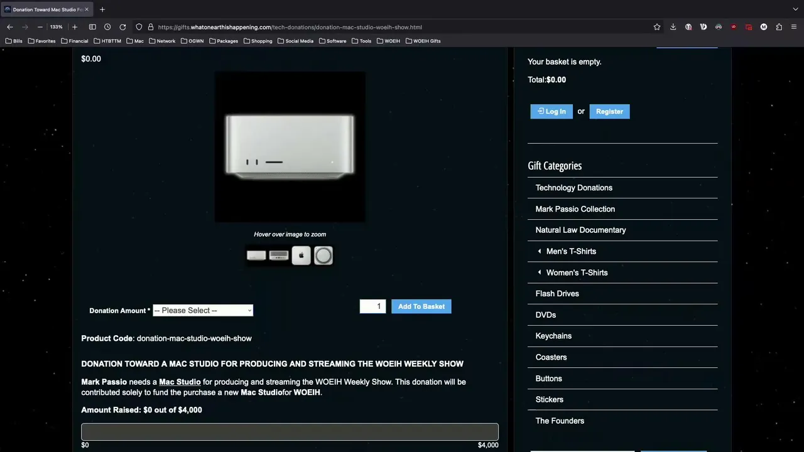
Task: Open the Financial bookmarks folder
Action: (x=75, y=41)
